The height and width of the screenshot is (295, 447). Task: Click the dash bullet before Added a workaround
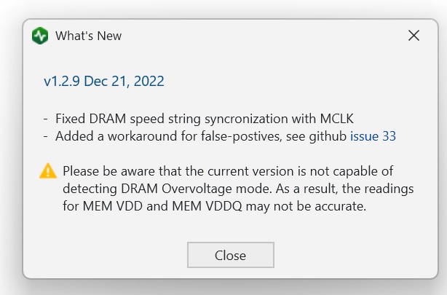[47, 135]
